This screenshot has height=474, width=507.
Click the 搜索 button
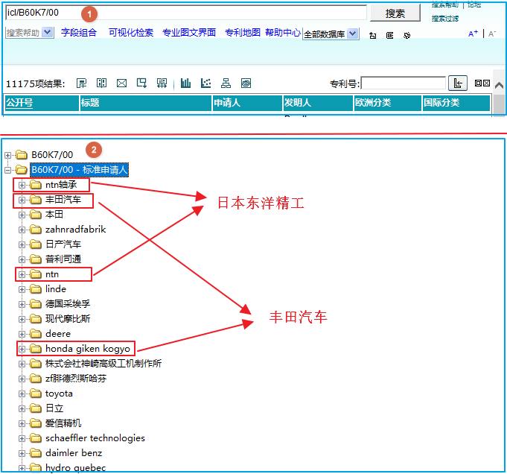395,13
